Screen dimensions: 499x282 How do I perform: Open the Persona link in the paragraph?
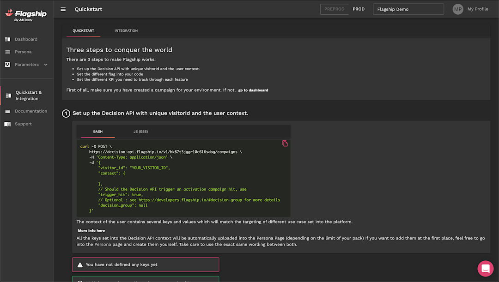pyautogui.click(x=103, y=245)
